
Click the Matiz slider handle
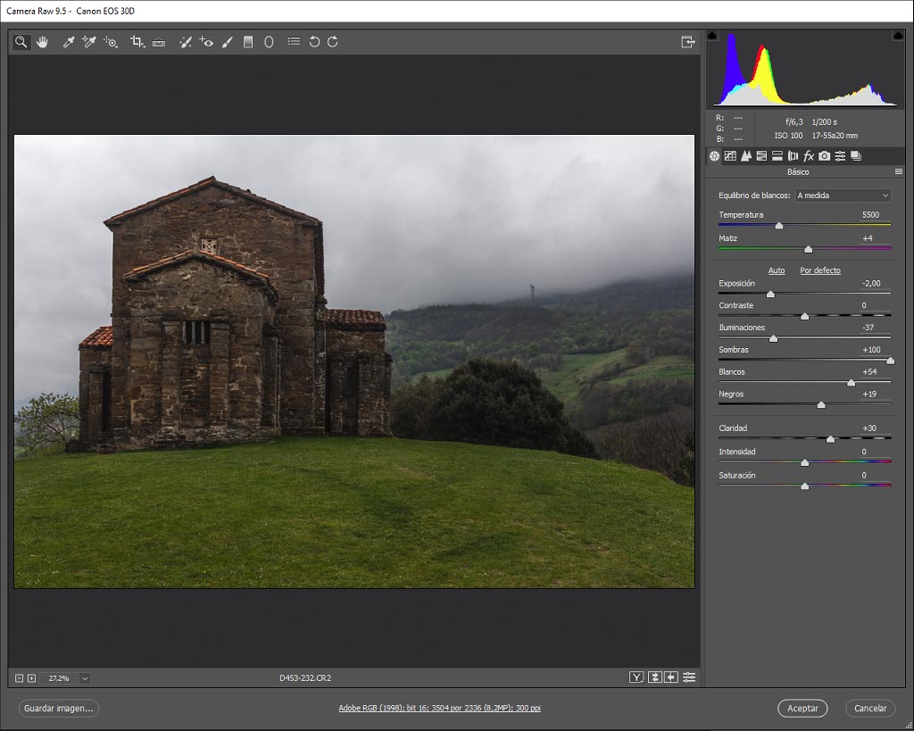808,250
